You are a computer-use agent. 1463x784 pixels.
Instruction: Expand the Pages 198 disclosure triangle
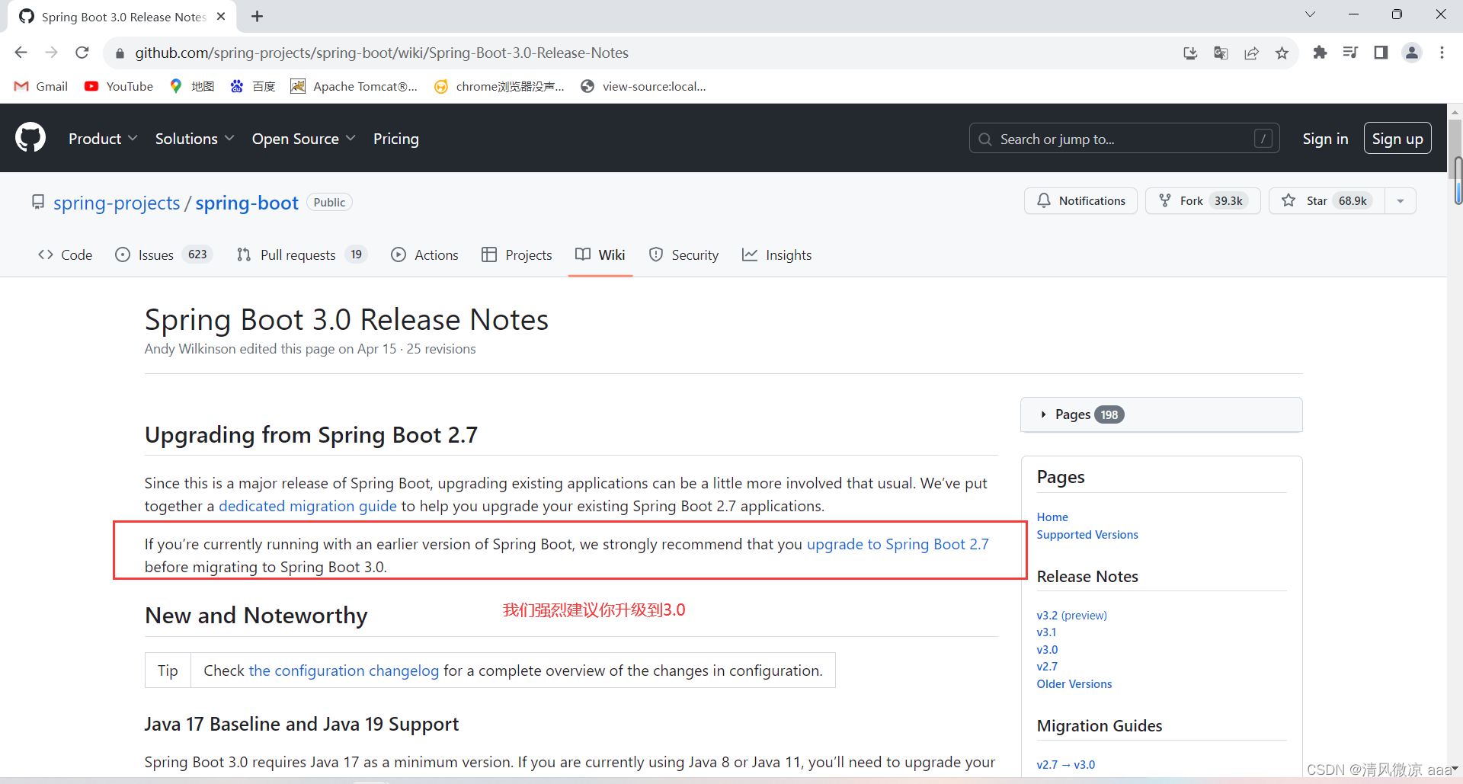point(1043,414)
